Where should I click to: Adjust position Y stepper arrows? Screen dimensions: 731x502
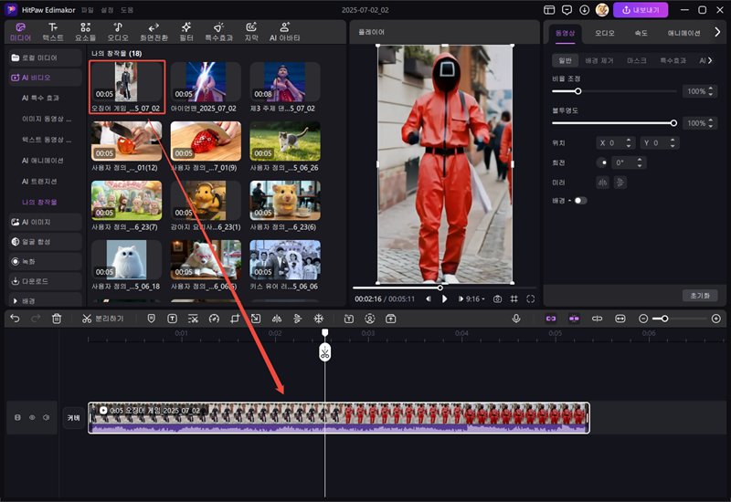(x=673, y=143)
